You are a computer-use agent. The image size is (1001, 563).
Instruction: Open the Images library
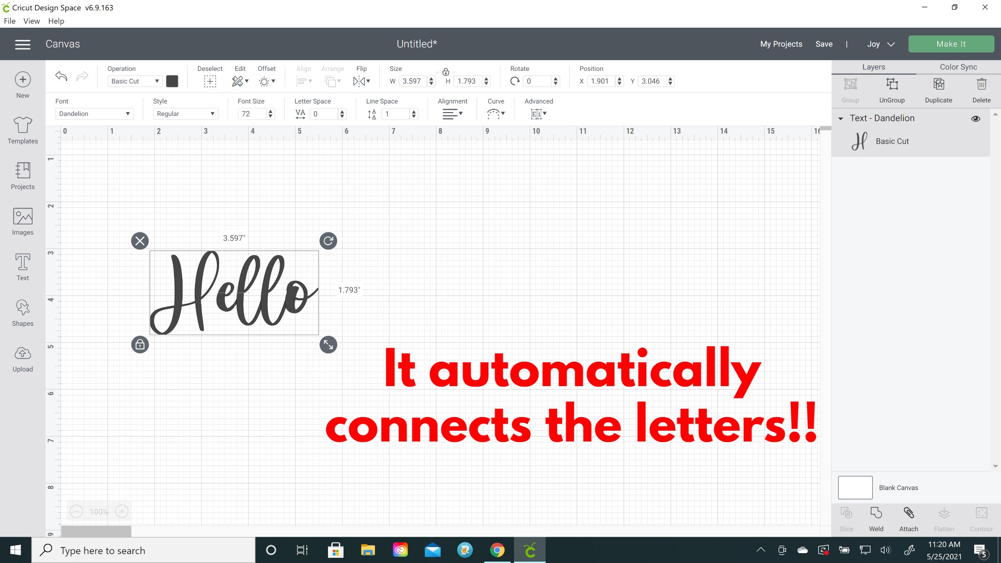23,221
